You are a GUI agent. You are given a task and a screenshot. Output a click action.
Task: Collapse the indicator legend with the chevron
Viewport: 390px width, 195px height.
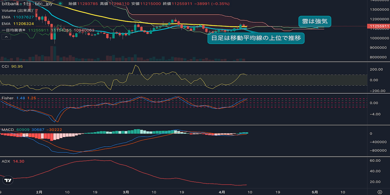pyautogui.click(x=6, y=37)
